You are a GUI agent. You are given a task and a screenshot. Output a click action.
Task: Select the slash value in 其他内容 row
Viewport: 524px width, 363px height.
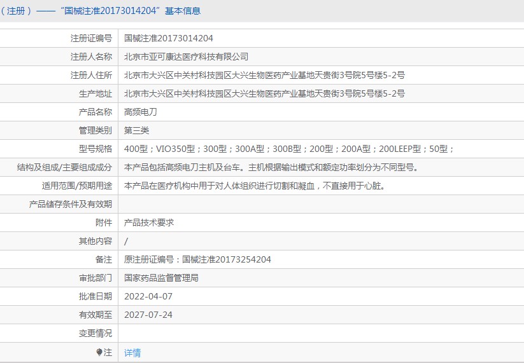(x=126, y=241)
